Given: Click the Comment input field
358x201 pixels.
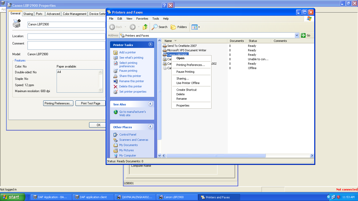Looking at the screenshot, I should click(x=66, y=45).
